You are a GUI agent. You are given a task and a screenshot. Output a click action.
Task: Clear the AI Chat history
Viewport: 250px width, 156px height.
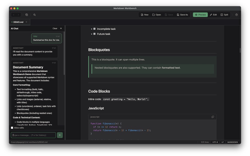tap(55, 28)
